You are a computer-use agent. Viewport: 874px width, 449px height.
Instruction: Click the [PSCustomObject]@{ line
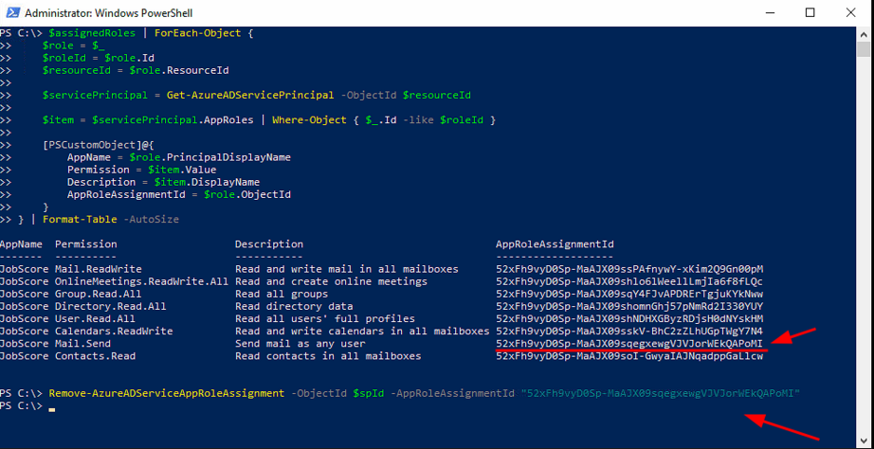coord(98,145)
